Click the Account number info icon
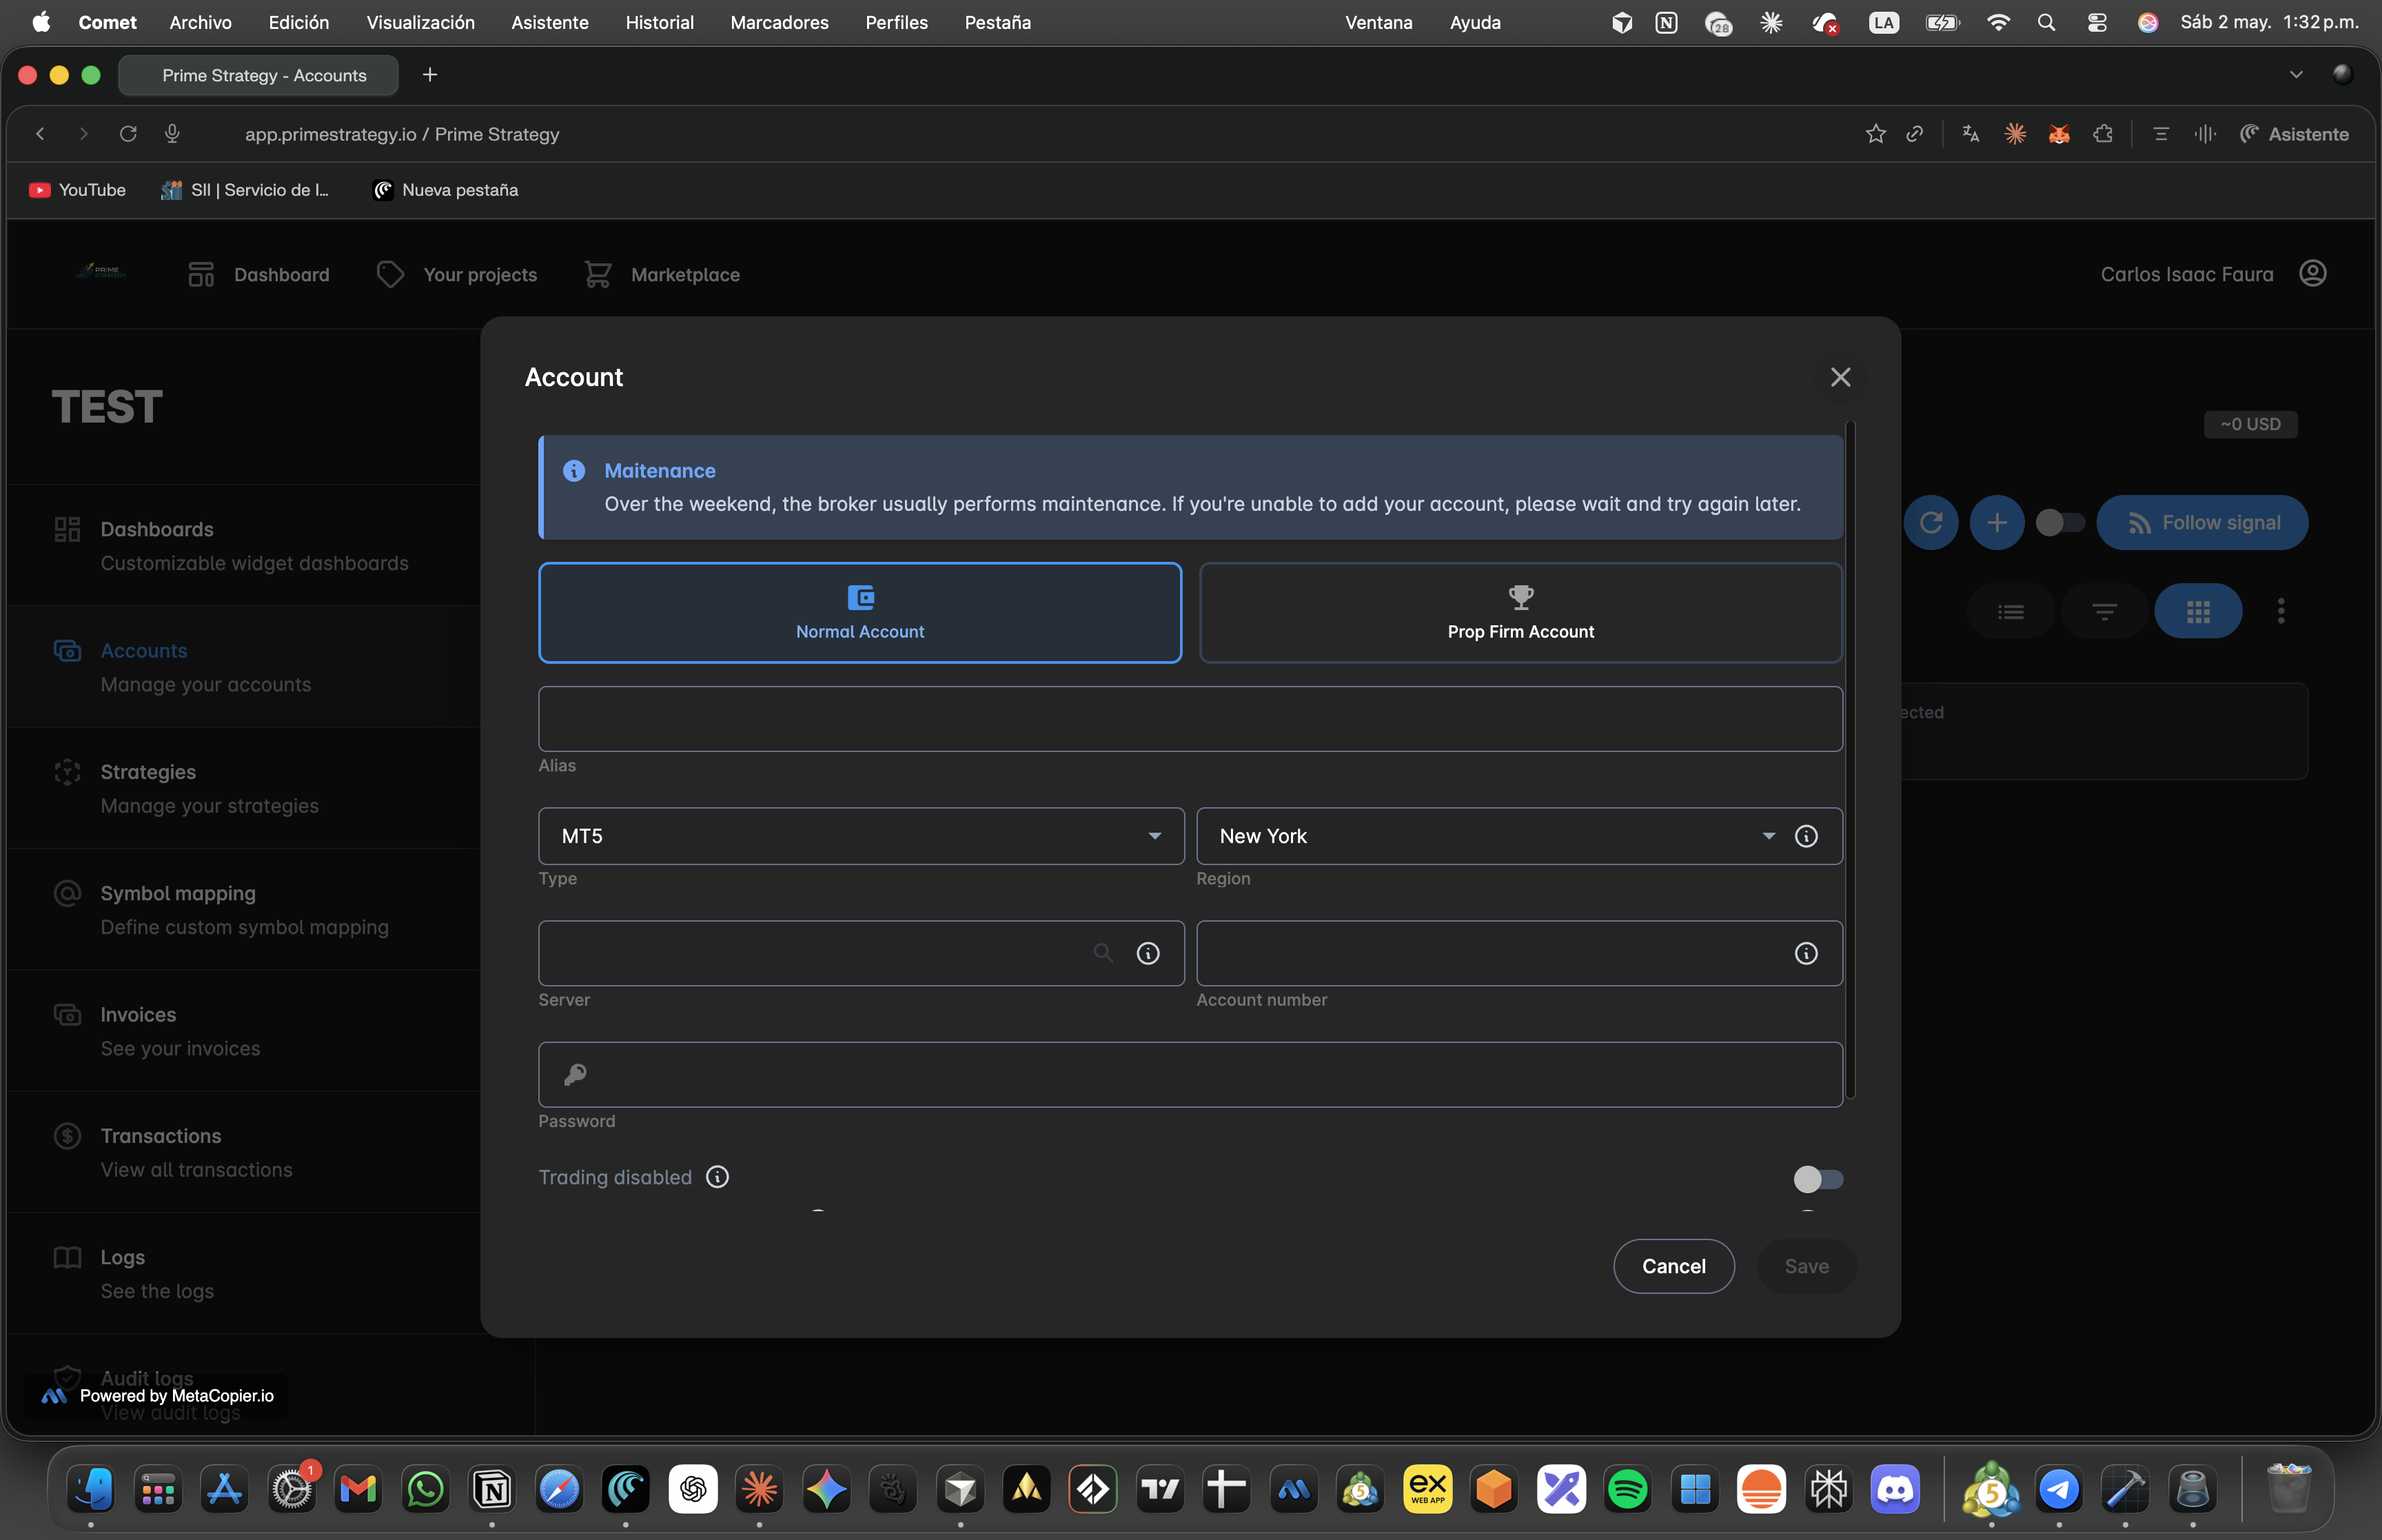Viewport: 2382px width, 1540px height. click(x=1806, y=953)
